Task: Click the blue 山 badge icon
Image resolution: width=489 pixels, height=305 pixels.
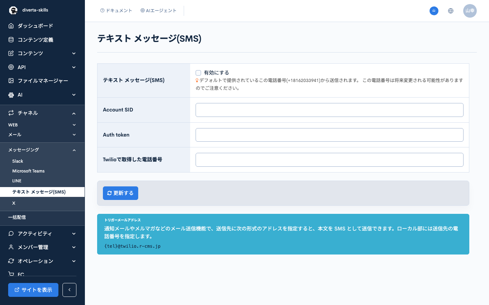Action: (x=434, y=11)
